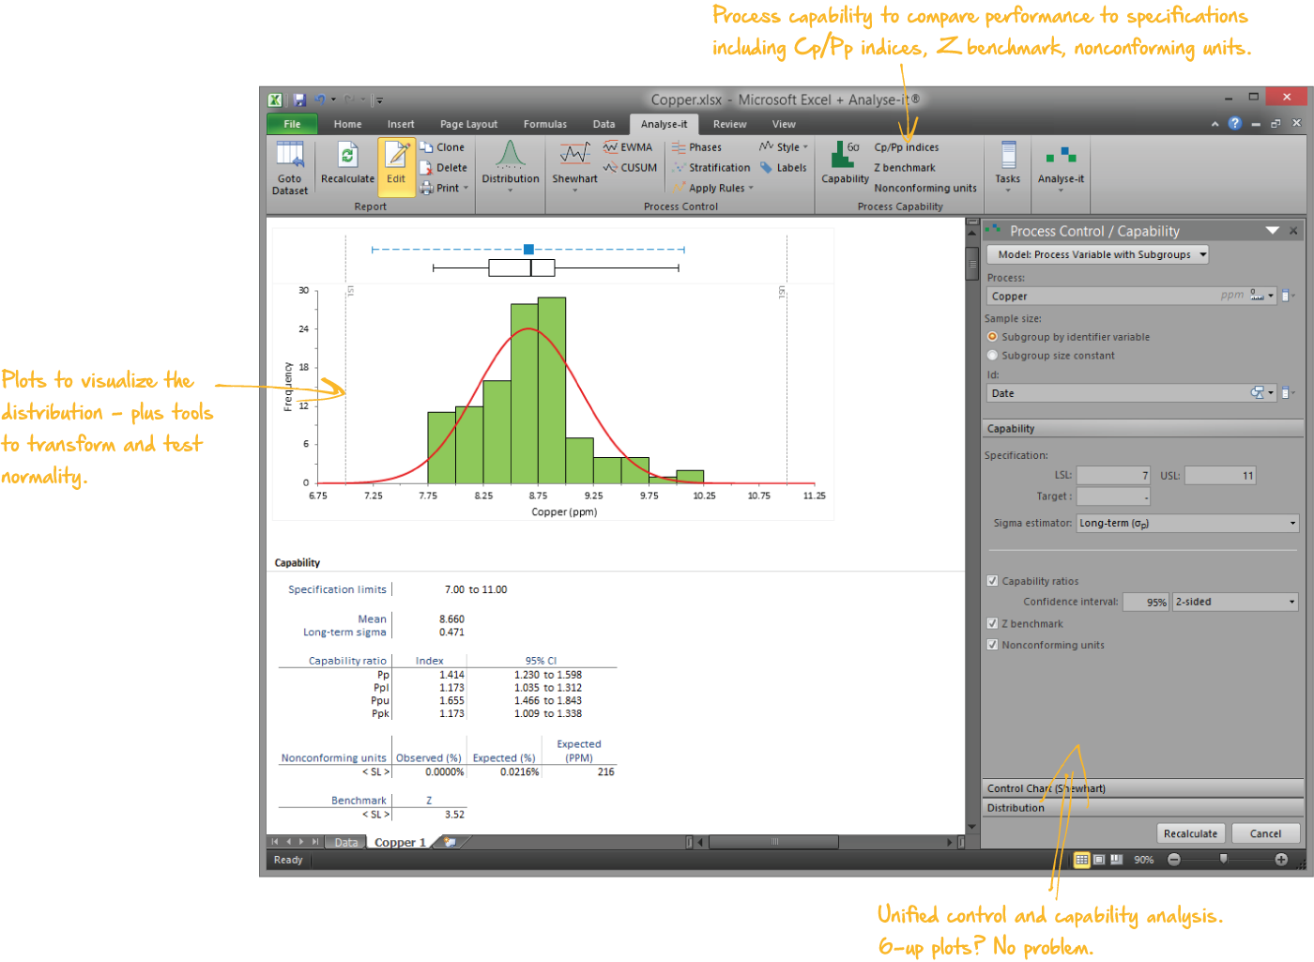Toggle the Z benchmark checkbox
This screenshot has width=1314, height=962.
992,623
